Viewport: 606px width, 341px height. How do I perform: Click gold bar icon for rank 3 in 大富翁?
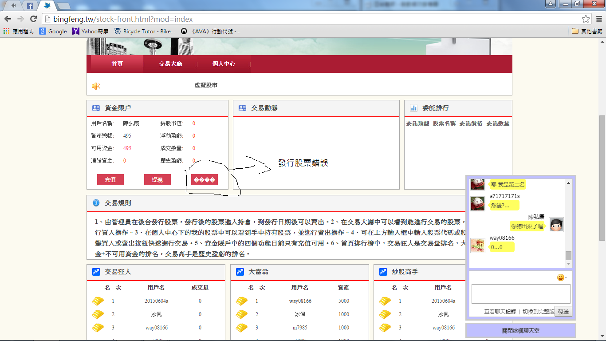pos(241,328)
